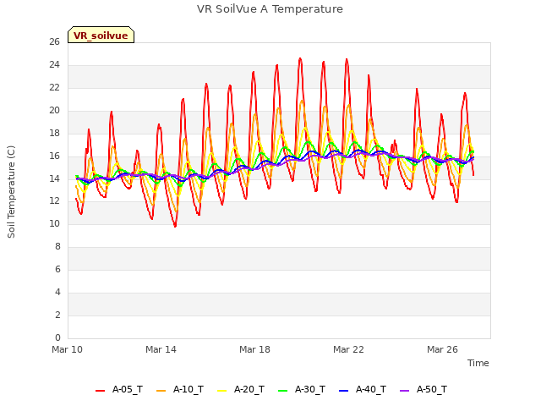Click the purple A-50_T legend color marker

click(404, 391)
